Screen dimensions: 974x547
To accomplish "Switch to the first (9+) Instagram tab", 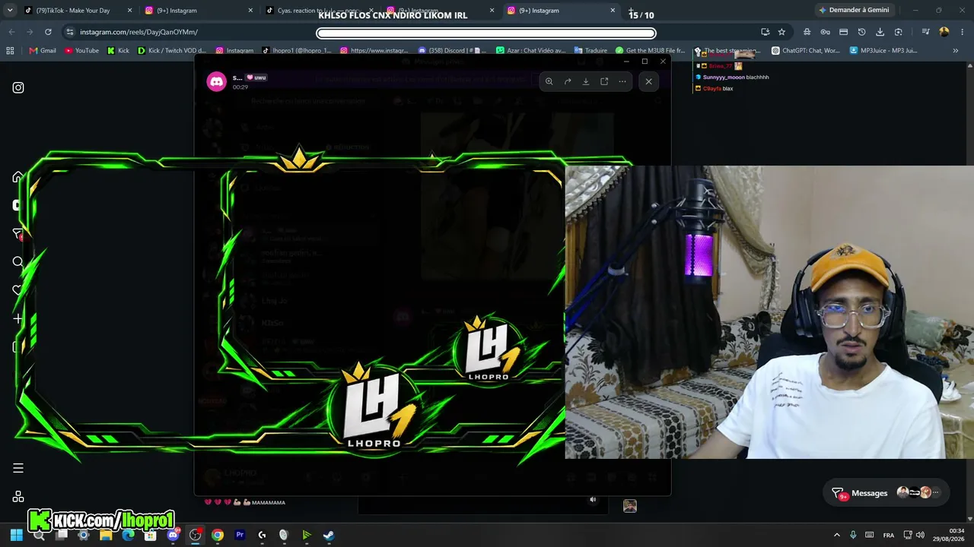I will click(x=198, y=11).
